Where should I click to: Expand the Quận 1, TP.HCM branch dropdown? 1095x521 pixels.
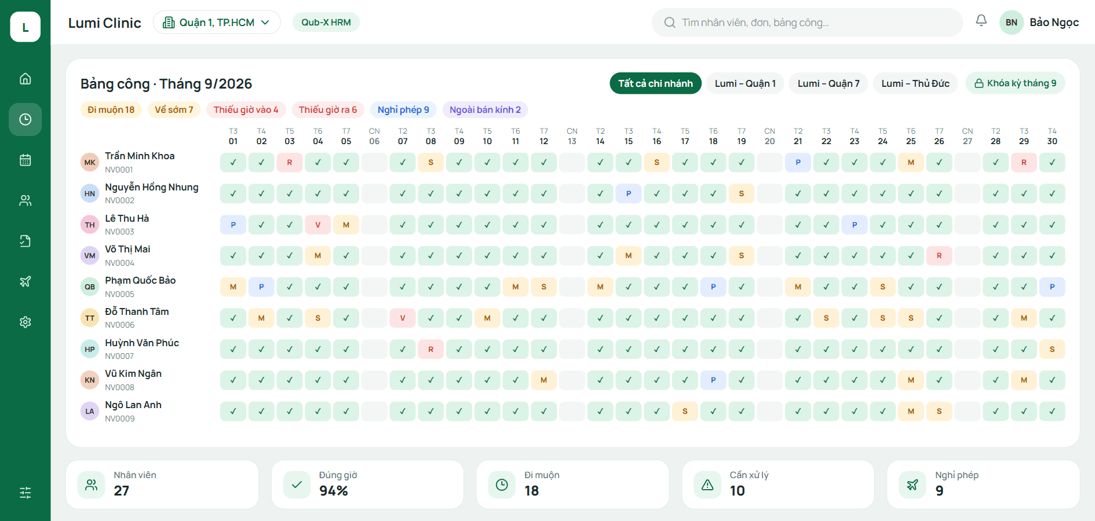click(x=217, y=23)
